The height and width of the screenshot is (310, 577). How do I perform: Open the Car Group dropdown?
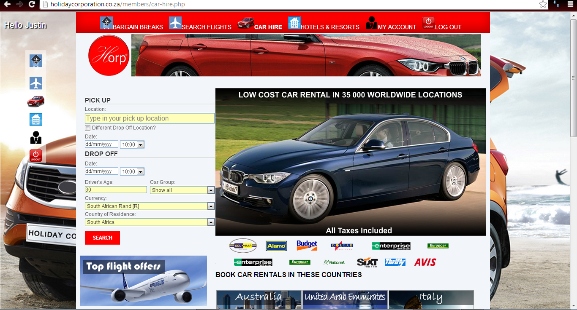182,190
